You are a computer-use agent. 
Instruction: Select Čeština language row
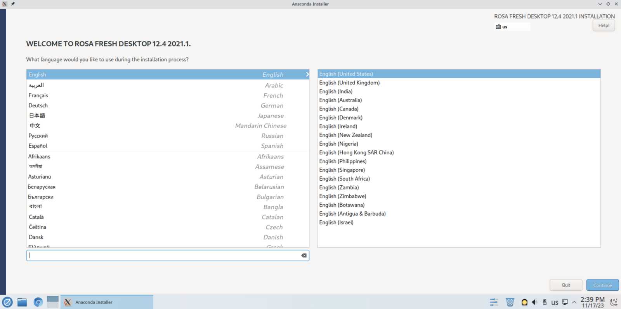pyautogui.click(x=168, y=227)
